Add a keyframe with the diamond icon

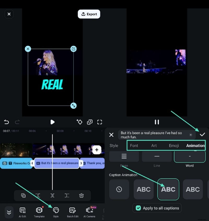(x=79, y=122)
